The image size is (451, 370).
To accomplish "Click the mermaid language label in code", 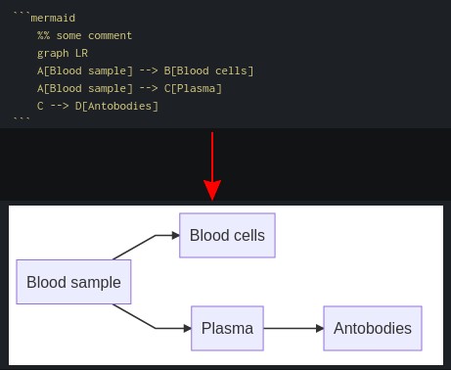I will point(53,18).
